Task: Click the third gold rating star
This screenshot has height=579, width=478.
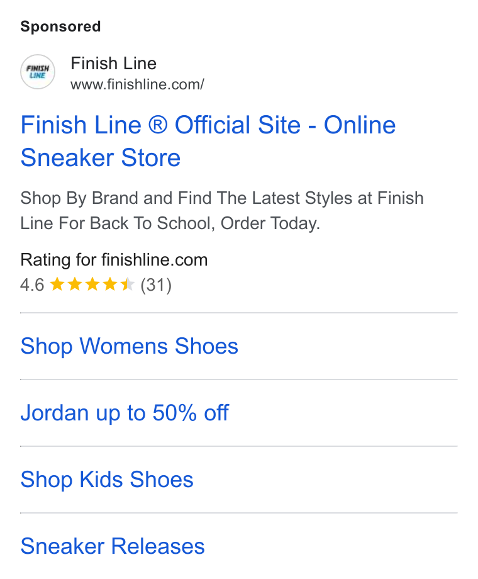Action: (92, 284)
